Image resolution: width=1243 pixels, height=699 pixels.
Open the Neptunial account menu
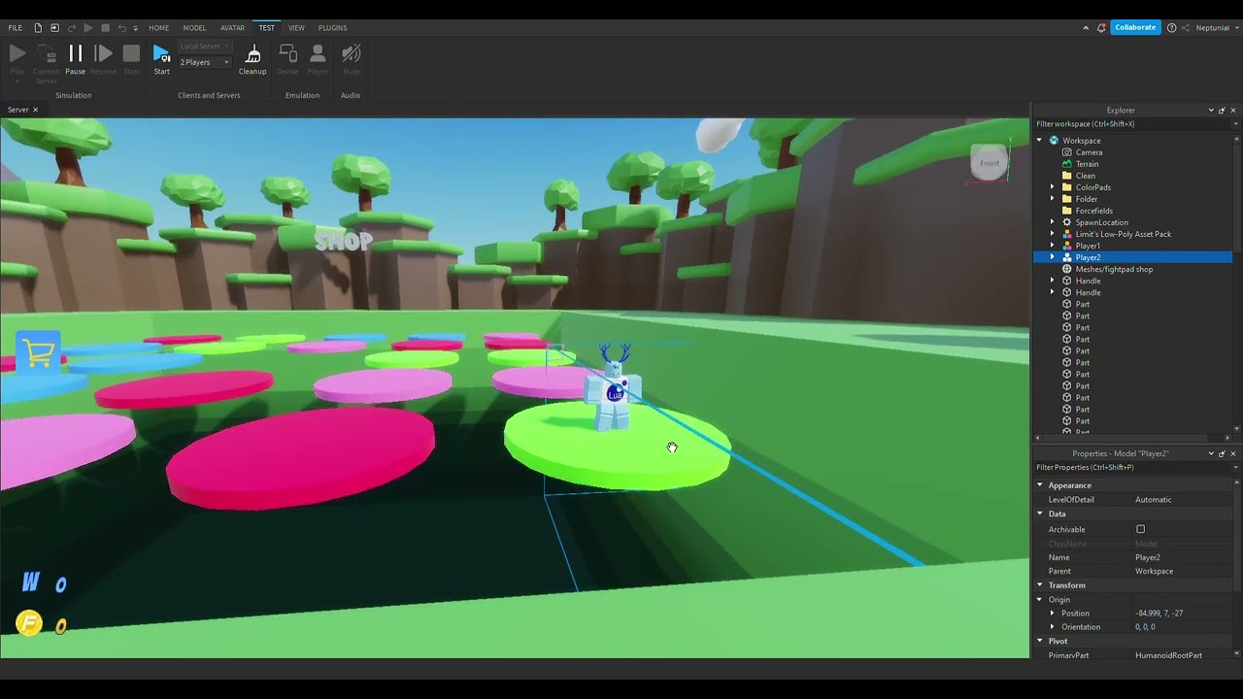[1216, 28]
